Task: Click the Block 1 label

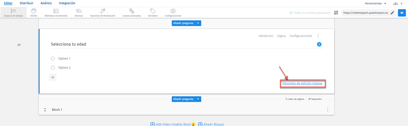Action: pos(57,110)
